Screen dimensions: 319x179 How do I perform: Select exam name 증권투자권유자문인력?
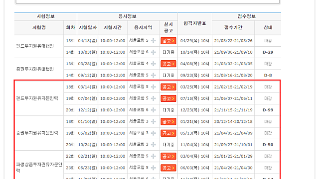pos(37,133)
